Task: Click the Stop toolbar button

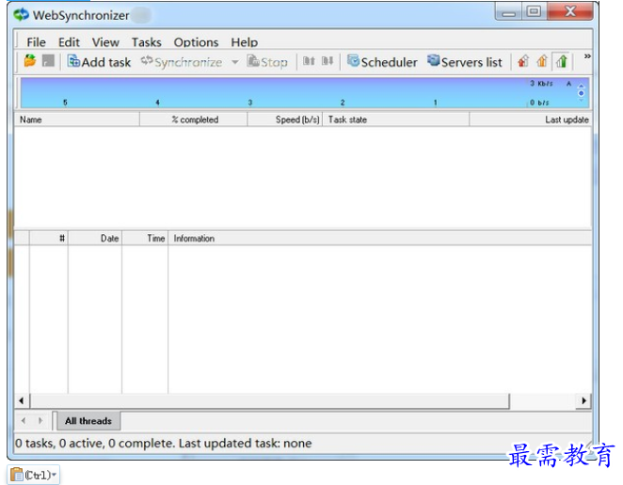Action: pyautogui.click(x=267, y=62)
